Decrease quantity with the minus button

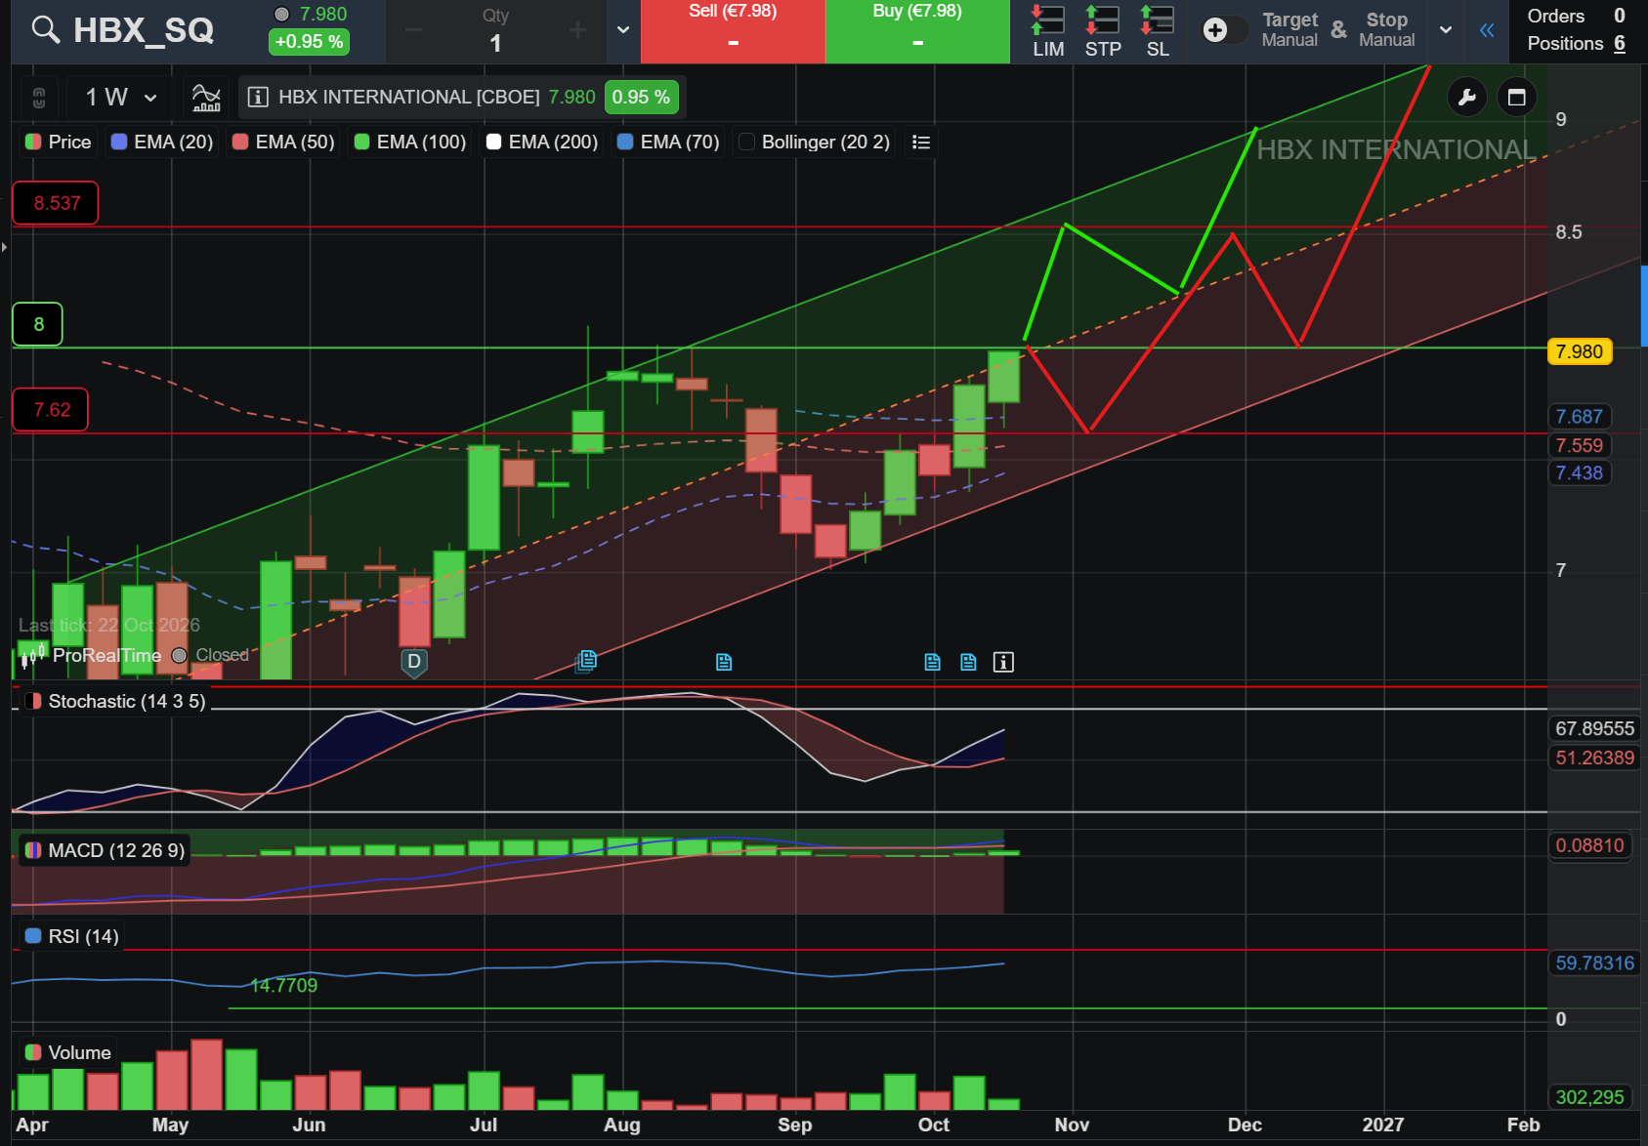414,31
